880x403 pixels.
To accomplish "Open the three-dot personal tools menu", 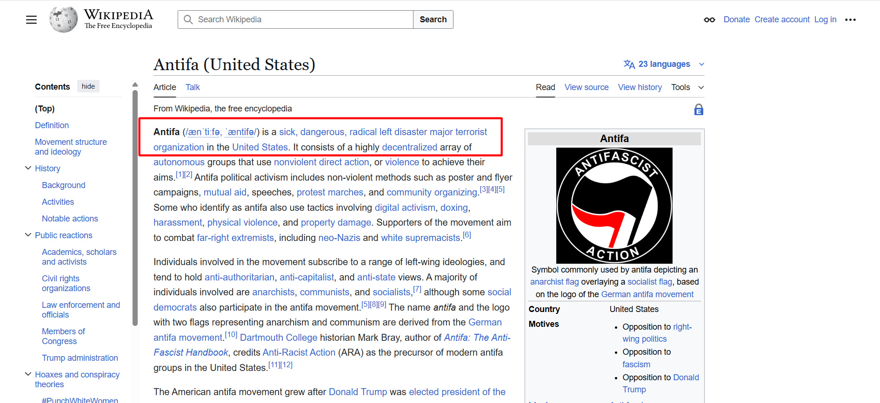I will 850,19.
